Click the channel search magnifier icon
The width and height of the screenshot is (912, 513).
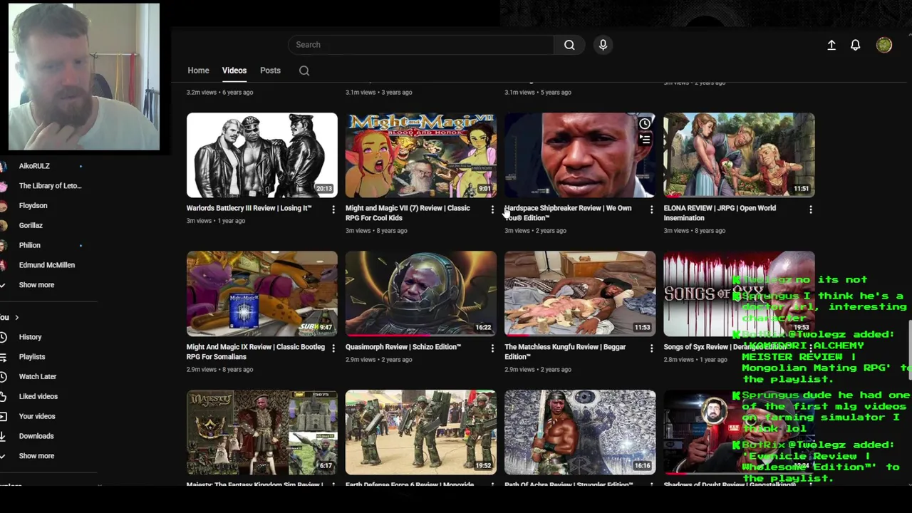click(304, 71)
